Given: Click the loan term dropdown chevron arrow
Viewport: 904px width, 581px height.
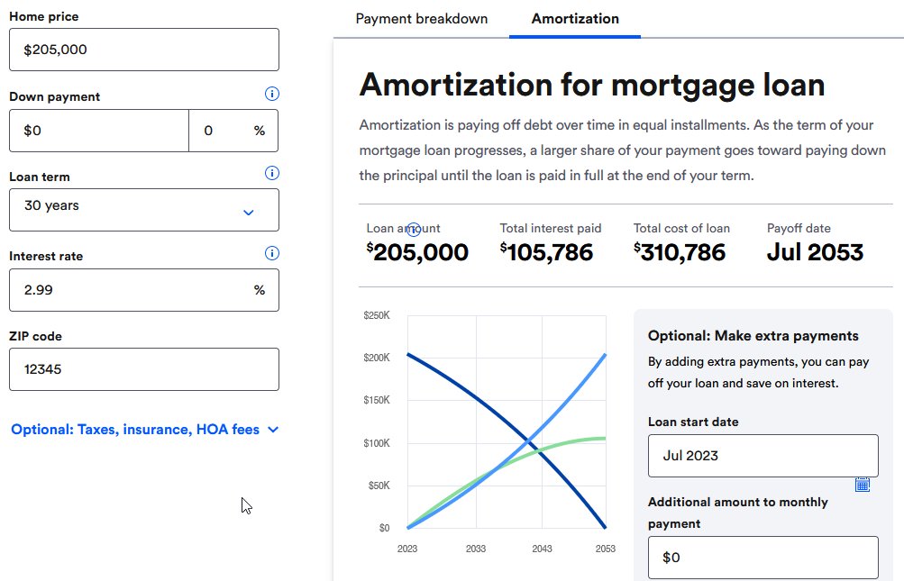Looking at the screenshot, I should point(249,213).
